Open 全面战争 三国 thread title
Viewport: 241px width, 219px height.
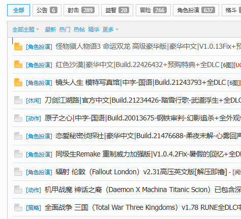coord(143,207)
